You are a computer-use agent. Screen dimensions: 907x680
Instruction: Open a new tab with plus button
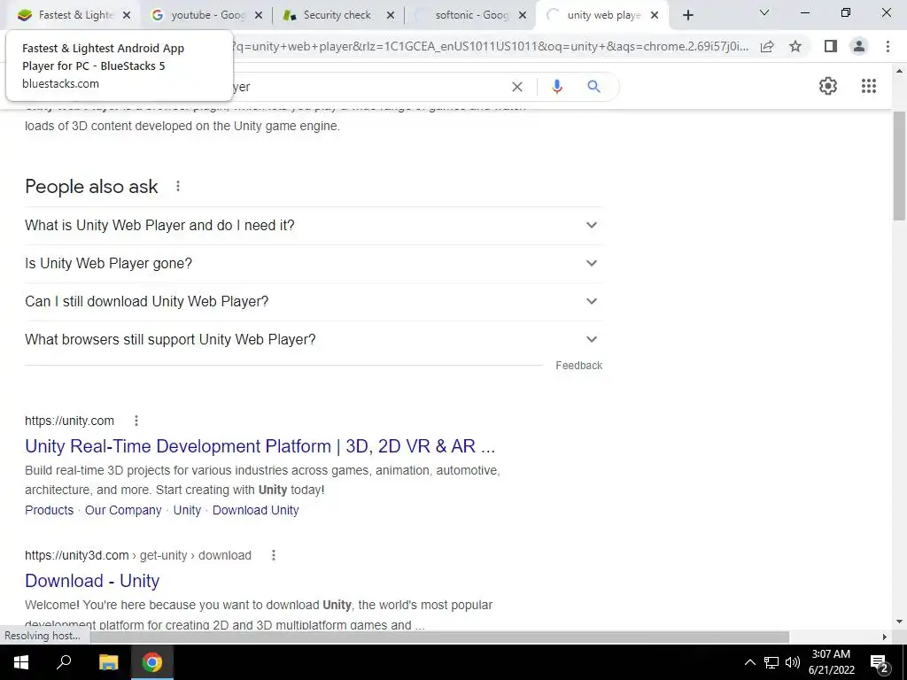click(687, 15)
